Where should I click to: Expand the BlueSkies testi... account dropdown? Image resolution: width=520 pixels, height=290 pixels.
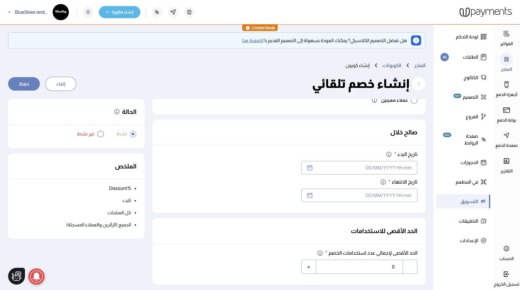coord(28,12)
